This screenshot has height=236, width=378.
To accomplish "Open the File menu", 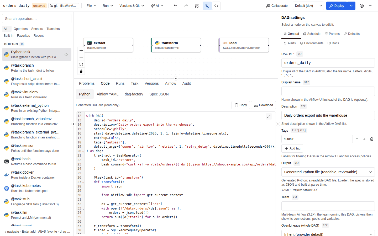I will pyautogui.click(x=92, y=6).
